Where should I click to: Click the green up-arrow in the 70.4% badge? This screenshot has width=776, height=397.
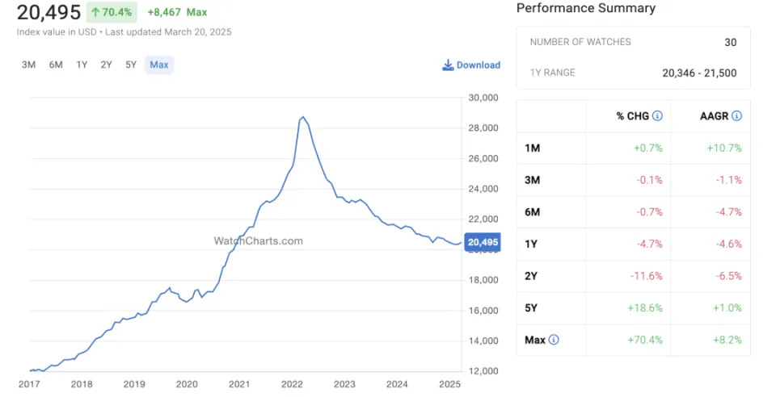96,12
